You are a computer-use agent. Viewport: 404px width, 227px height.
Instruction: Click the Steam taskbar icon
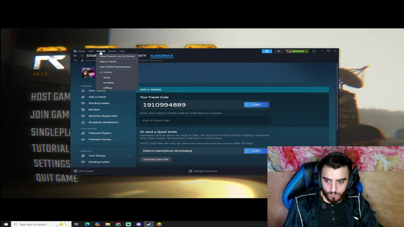coord(149,224)
